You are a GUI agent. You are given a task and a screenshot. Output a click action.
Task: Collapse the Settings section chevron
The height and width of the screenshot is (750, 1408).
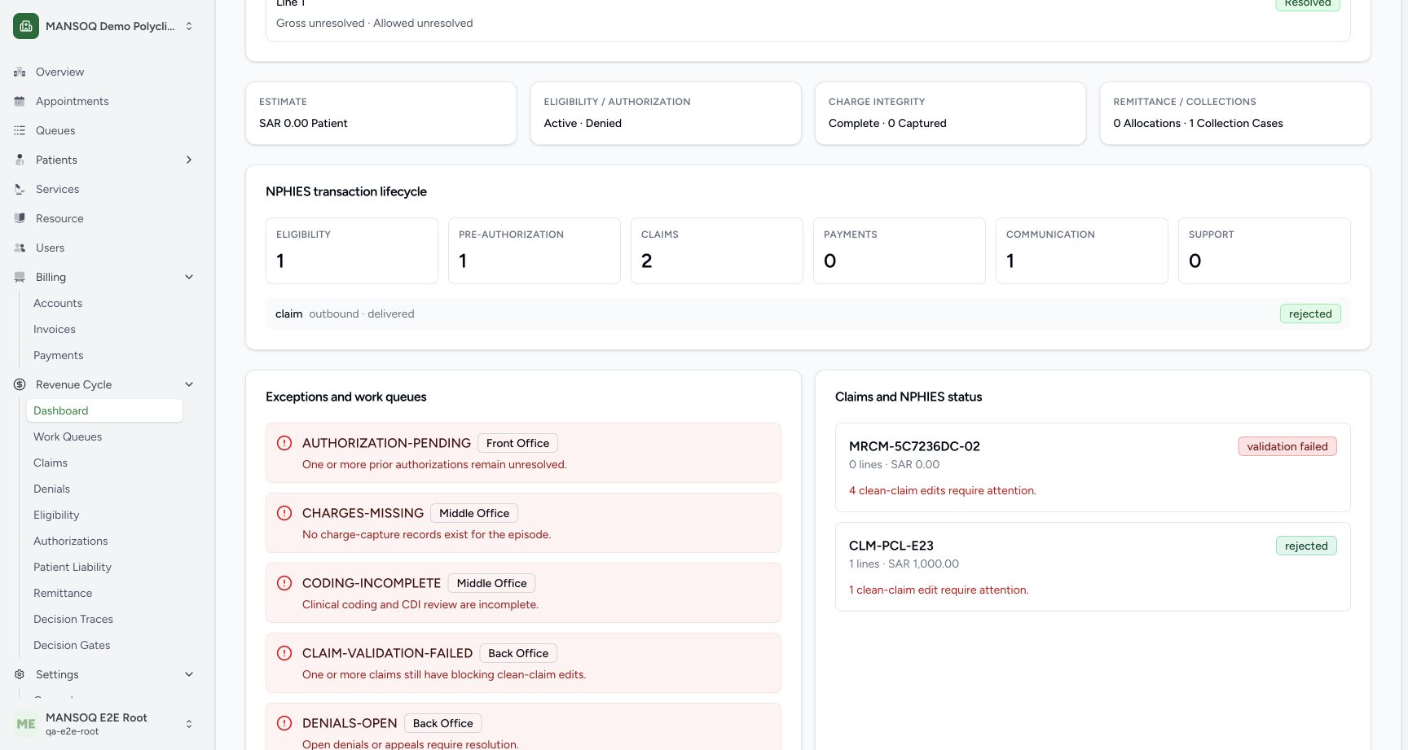coord(189,674)
